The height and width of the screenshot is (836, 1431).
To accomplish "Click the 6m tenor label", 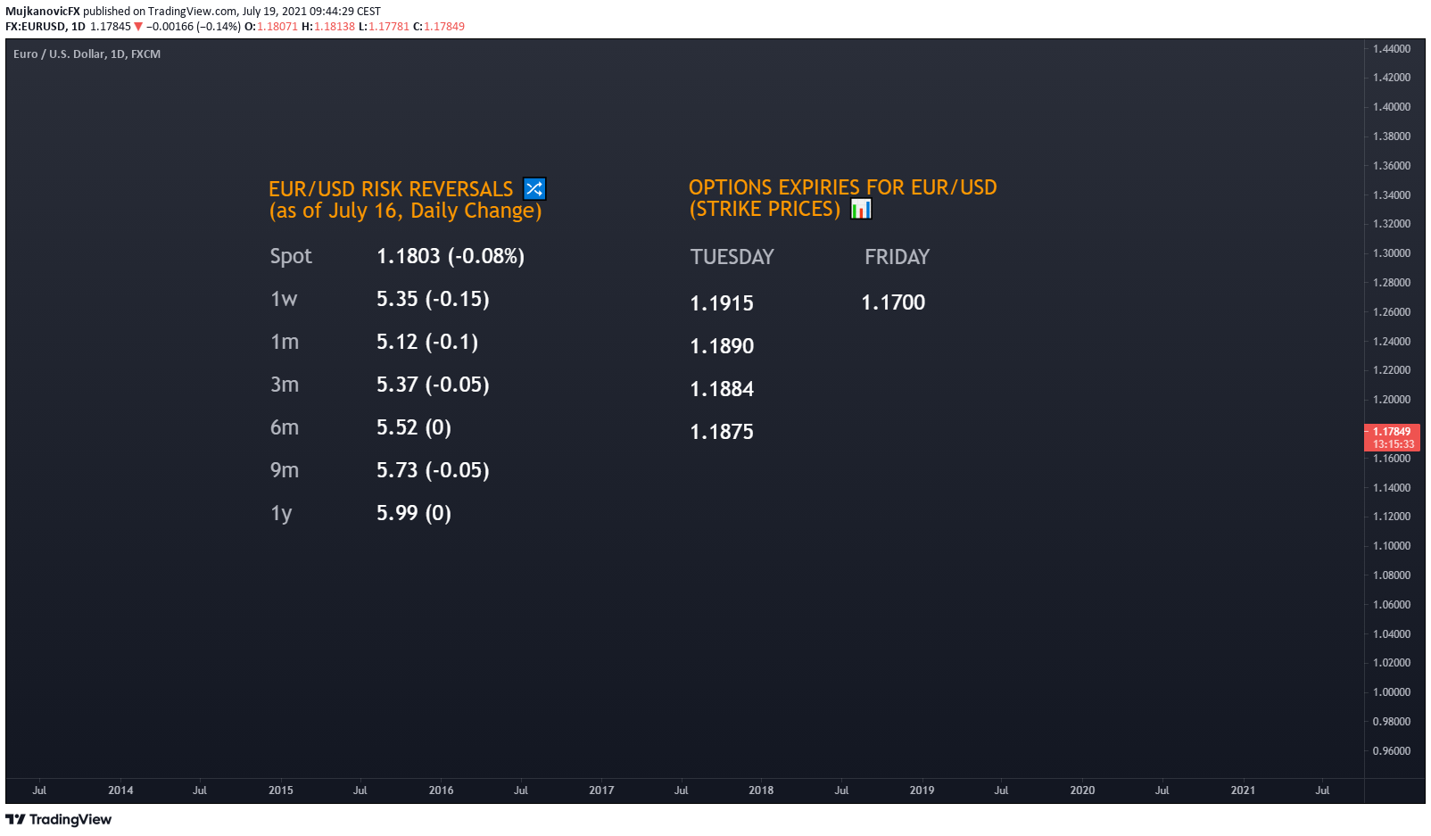I will 285,427.
